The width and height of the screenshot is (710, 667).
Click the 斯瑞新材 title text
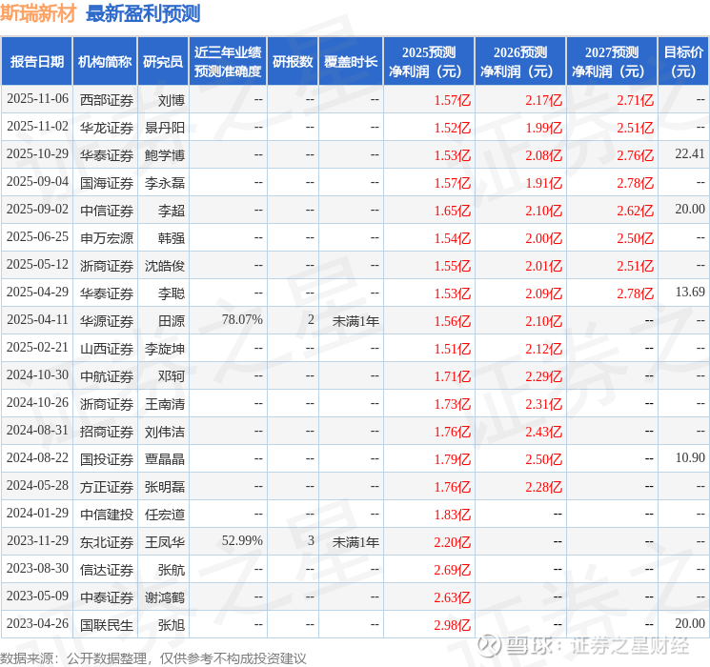pos(38,13)
